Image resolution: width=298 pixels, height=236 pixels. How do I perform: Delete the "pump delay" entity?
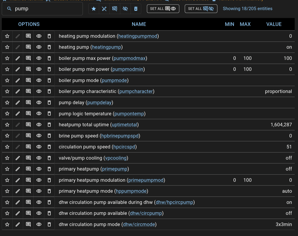tap(49, 102)
